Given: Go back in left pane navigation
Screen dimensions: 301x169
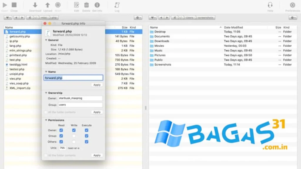Looking at the screenshot, I should point(16,18).
